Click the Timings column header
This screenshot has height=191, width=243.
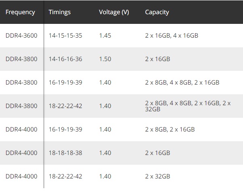[x=59, y=12]
